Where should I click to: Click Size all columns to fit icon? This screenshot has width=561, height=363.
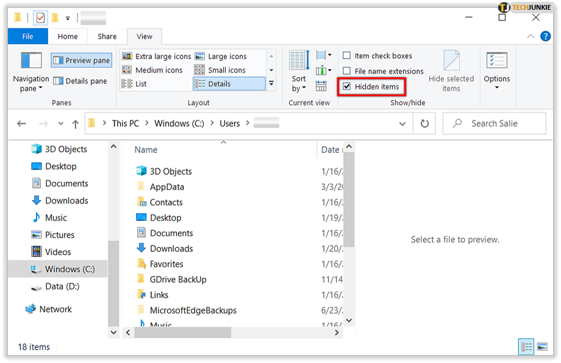pos(321,86)
